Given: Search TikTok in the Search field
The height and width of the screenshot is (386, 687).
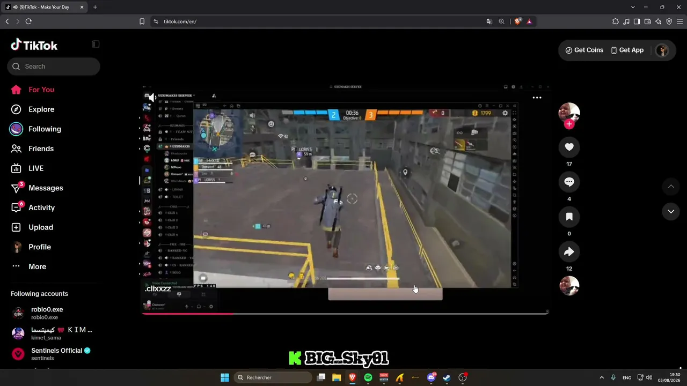Looking at the screenshot, I should [54, 66].
